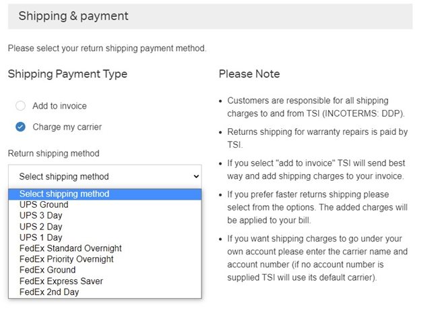Choose UPS Ground from the list

click(44, 205)
